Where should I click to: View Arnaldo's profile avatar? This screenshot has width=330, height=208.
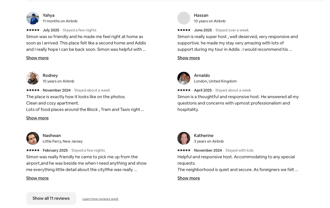click(x=184, y=78)
